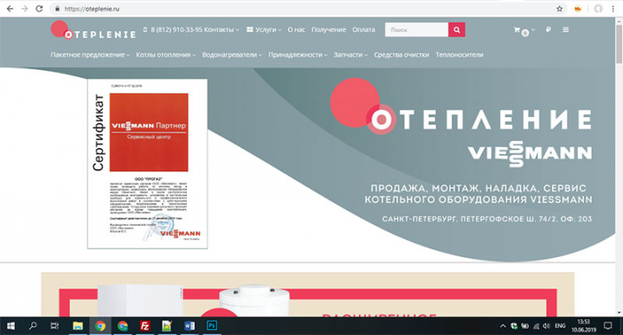This screenshot has height=335, width=623.
Task: Switch the ENG input language indicator
Action: [560, 325]
